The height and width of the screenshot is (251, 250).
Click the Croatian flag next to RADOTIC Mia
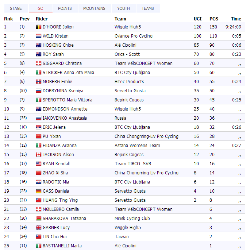click(x=38, y=182)
